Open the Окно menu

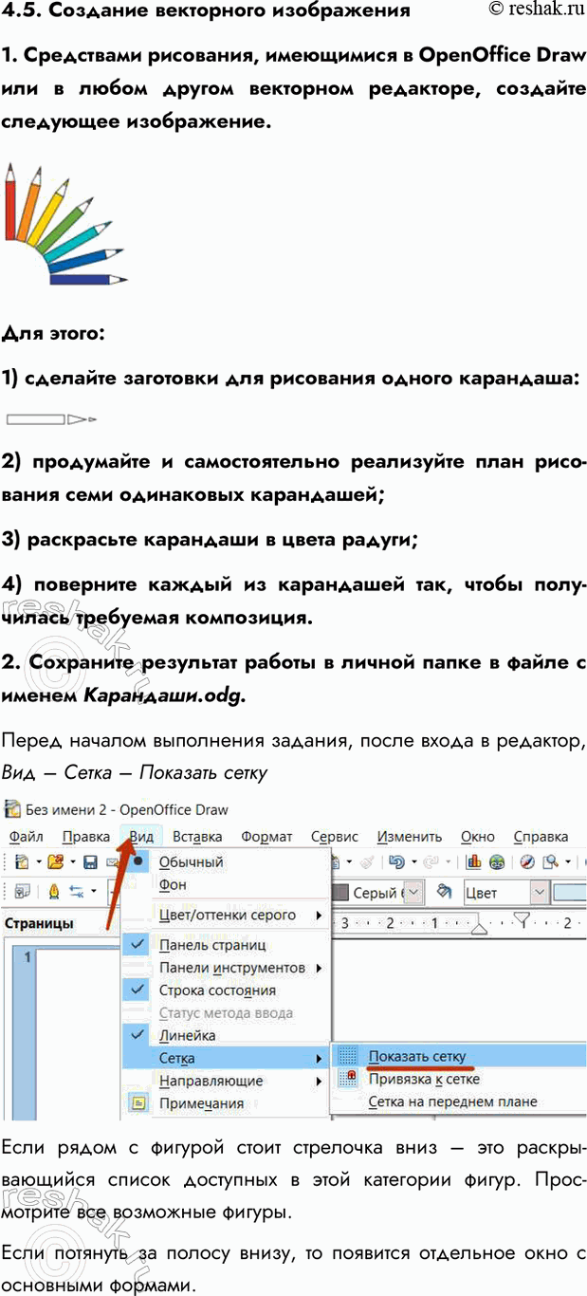coord(478,837)
